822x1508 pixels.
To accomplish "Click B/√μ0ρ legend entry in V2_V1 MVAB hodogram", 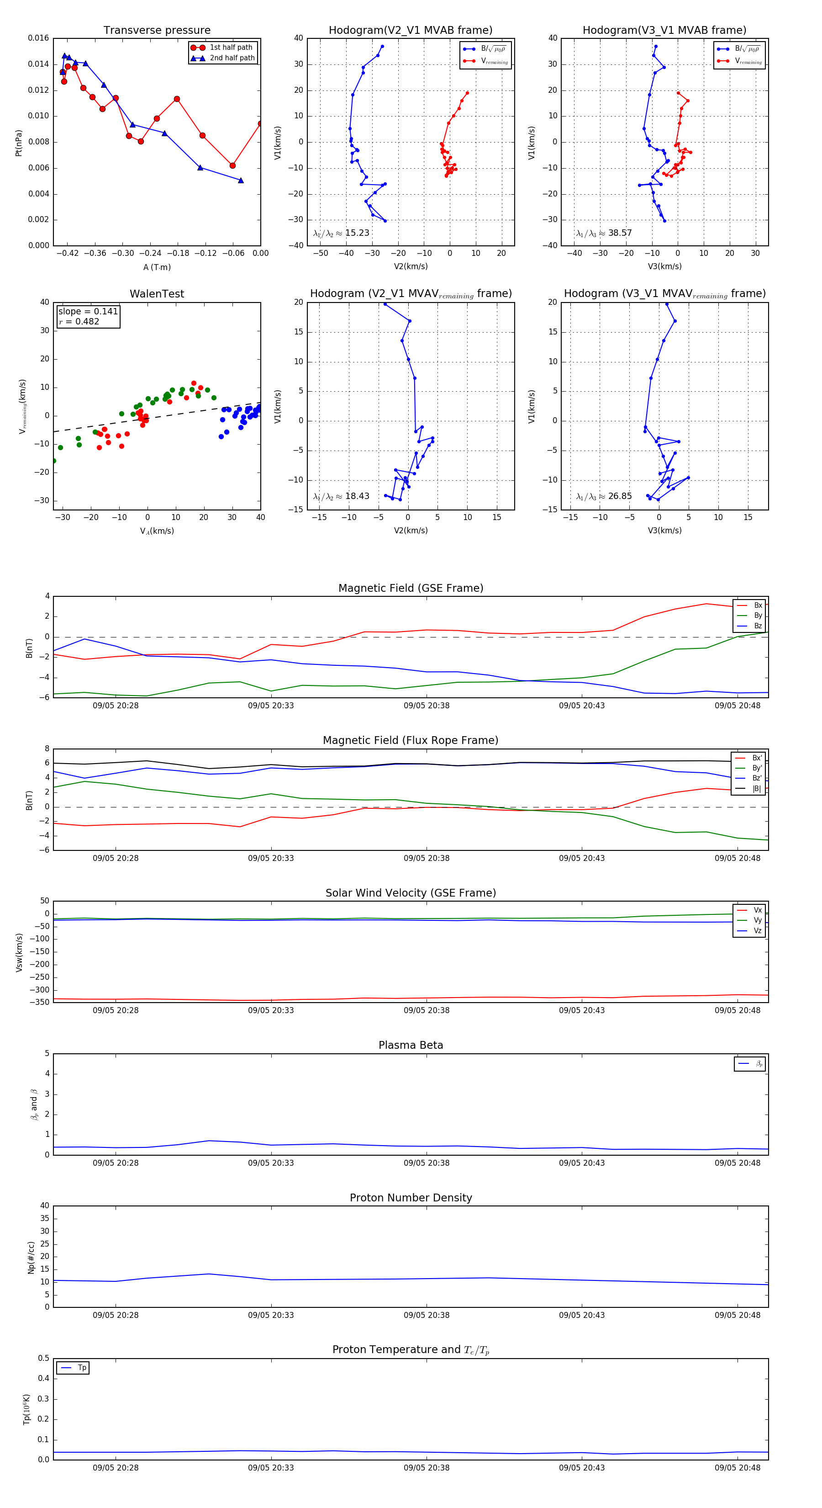I will [485, 49].
